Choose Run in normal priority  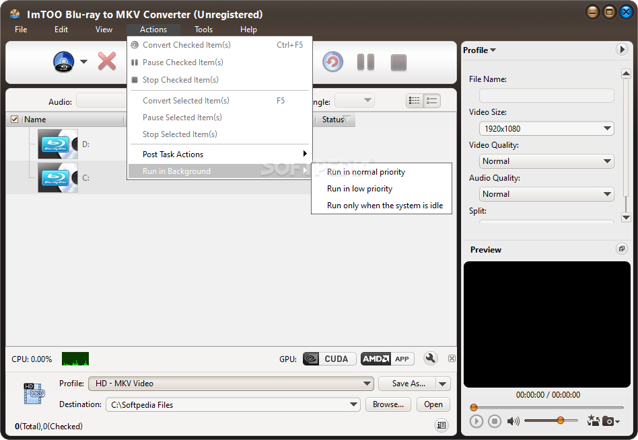(382, 172)
